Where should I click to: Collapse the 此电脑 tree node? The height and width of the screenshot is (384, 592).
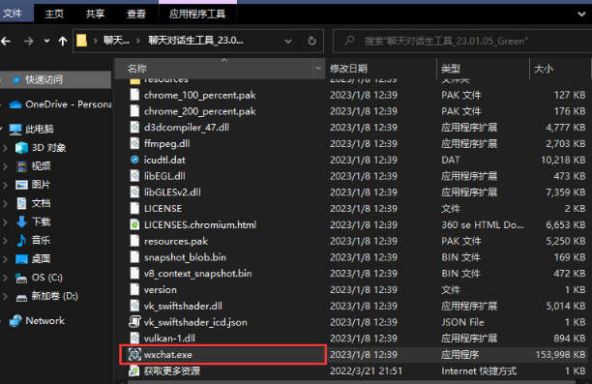click(2, 130)
